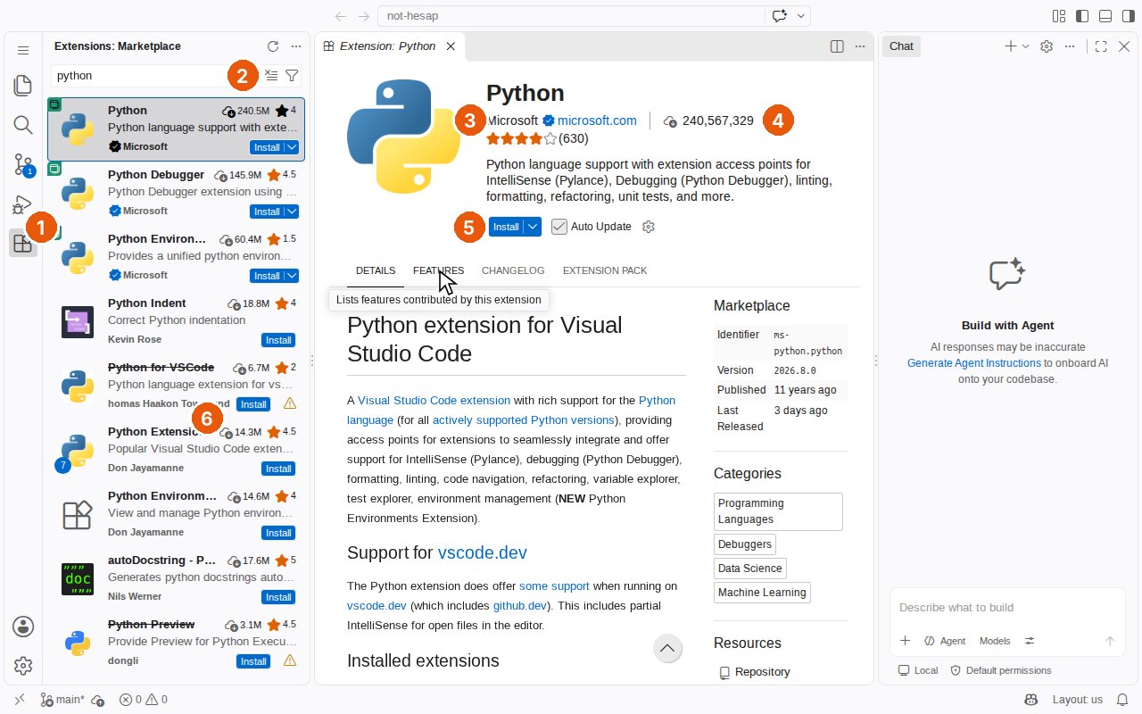Toggle secondary side bar visibility in title bar
Screen dimensions: 1142x714
(x=1129, y=16)
